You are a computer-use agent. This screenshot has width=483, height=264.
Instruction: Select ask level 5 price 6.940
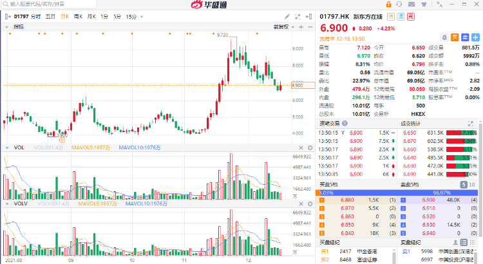[x=428, y=233]
